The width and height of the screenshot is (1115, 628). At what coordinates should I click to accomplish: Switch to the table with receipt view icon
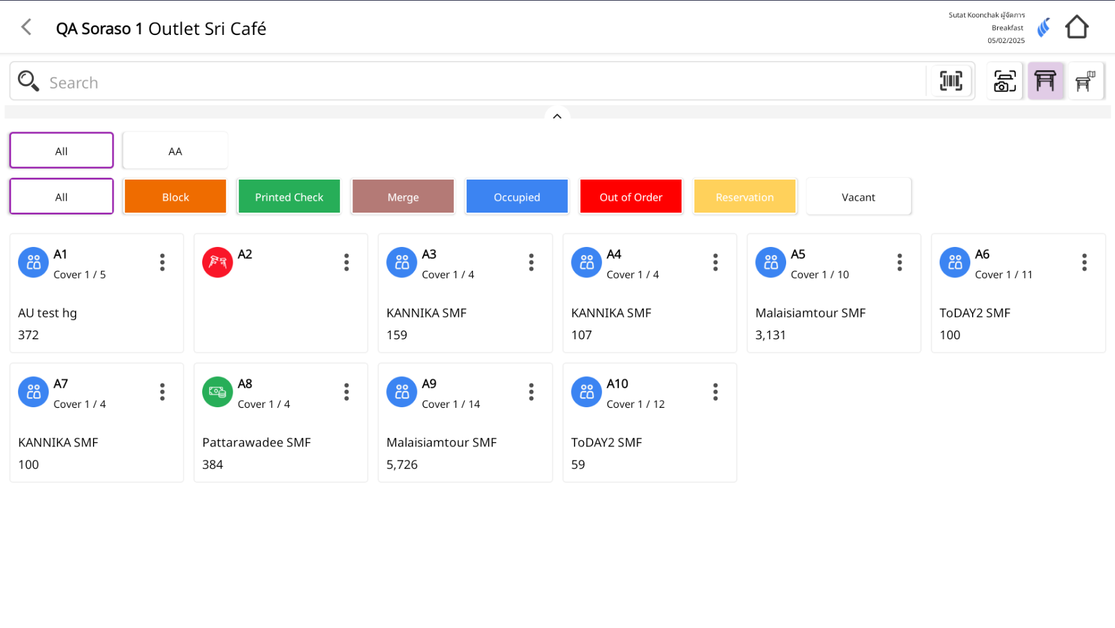pyautogui.click(x=1085, y=81)
